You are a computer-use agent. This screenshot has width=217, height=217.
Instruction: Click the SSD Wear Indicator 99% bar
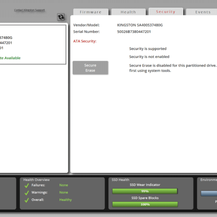coord(145,191)
